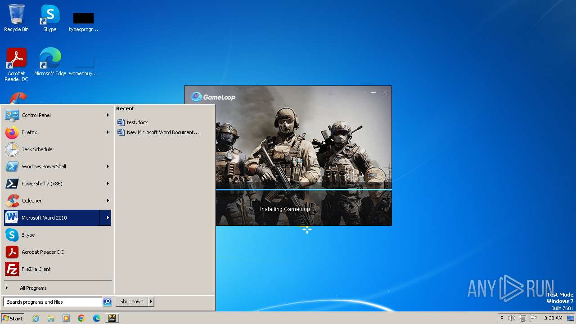Open Windows PowerShell icon in Start menu
Viewport: 576px width, 324px height.
[12, 166]
